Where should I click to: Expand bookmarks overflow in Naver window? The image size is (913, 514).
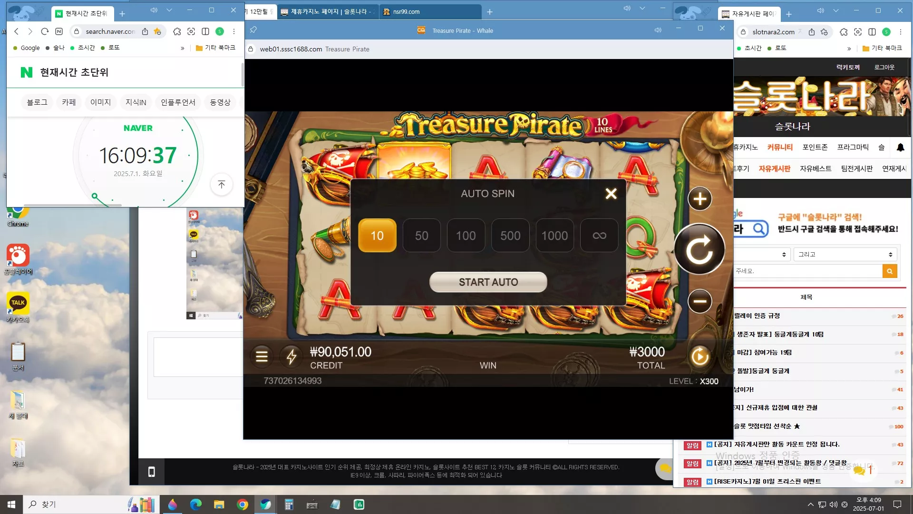[x=183, y=48]
